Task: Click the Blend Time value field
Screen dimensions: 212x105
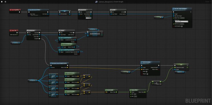Action: 182,18
